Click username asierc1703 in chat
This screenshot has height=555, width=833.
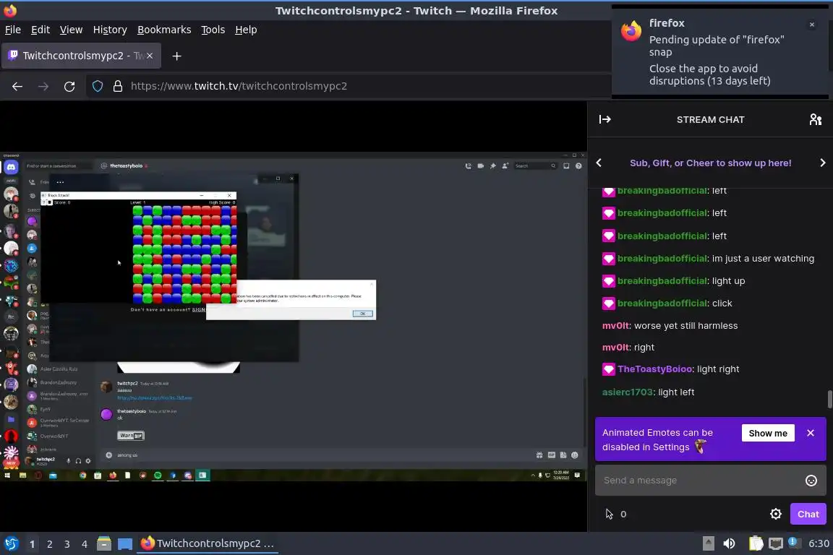[x=627, y=392]
